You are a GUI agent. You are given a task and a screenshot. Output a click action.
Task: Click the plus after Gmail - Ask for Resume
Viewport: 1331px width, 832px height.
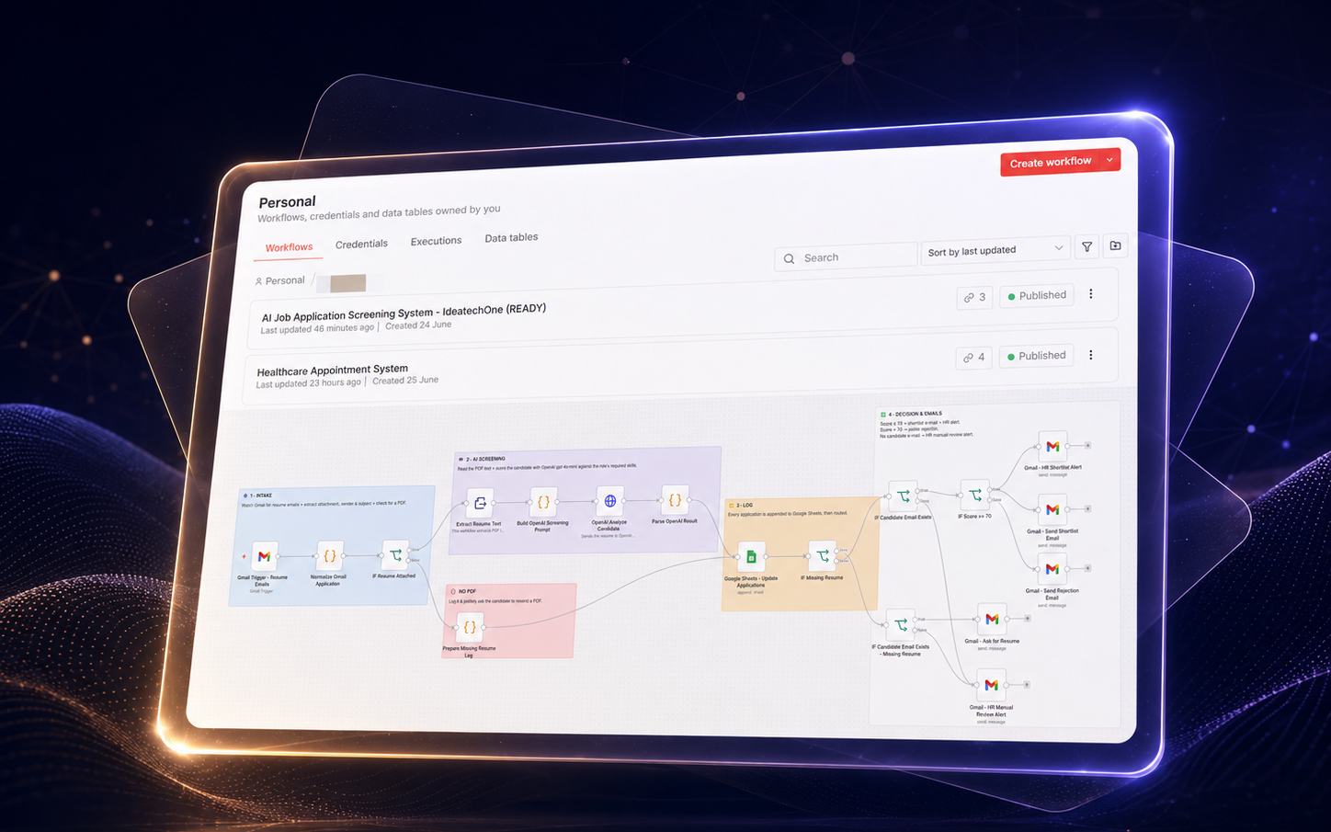pos(1028,618)
